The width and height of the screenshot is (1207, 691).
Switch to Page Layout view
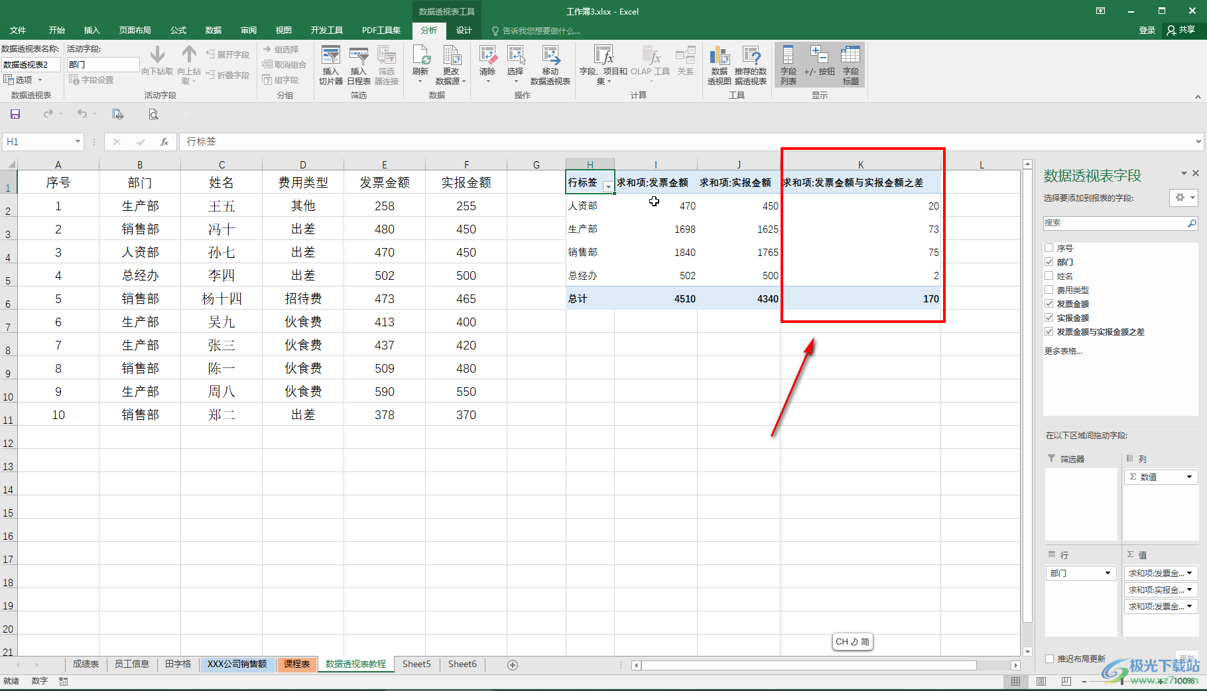tap(1041, 681)
